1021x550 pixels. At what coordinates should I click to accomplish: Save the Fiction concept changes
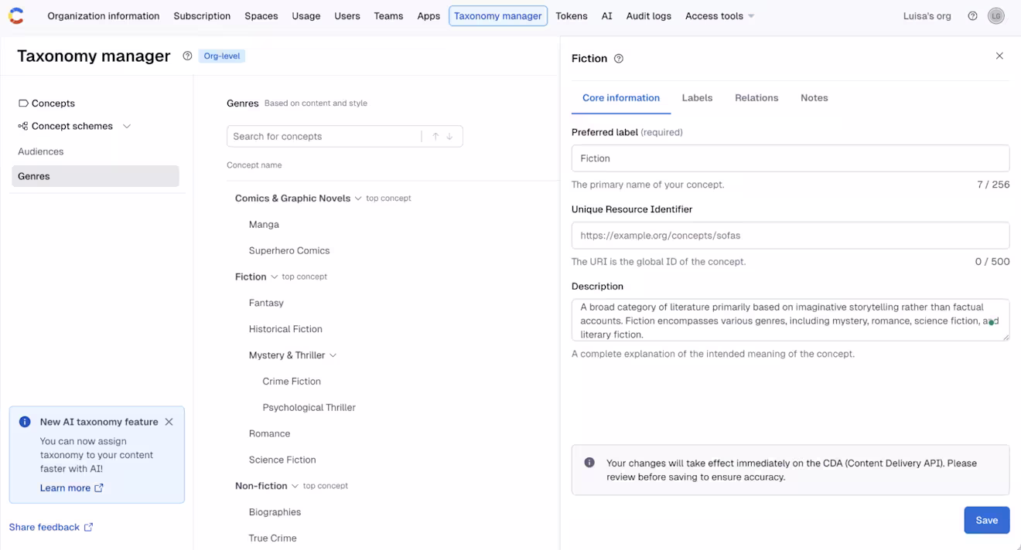pyautogui.click(x=986, y=520)
